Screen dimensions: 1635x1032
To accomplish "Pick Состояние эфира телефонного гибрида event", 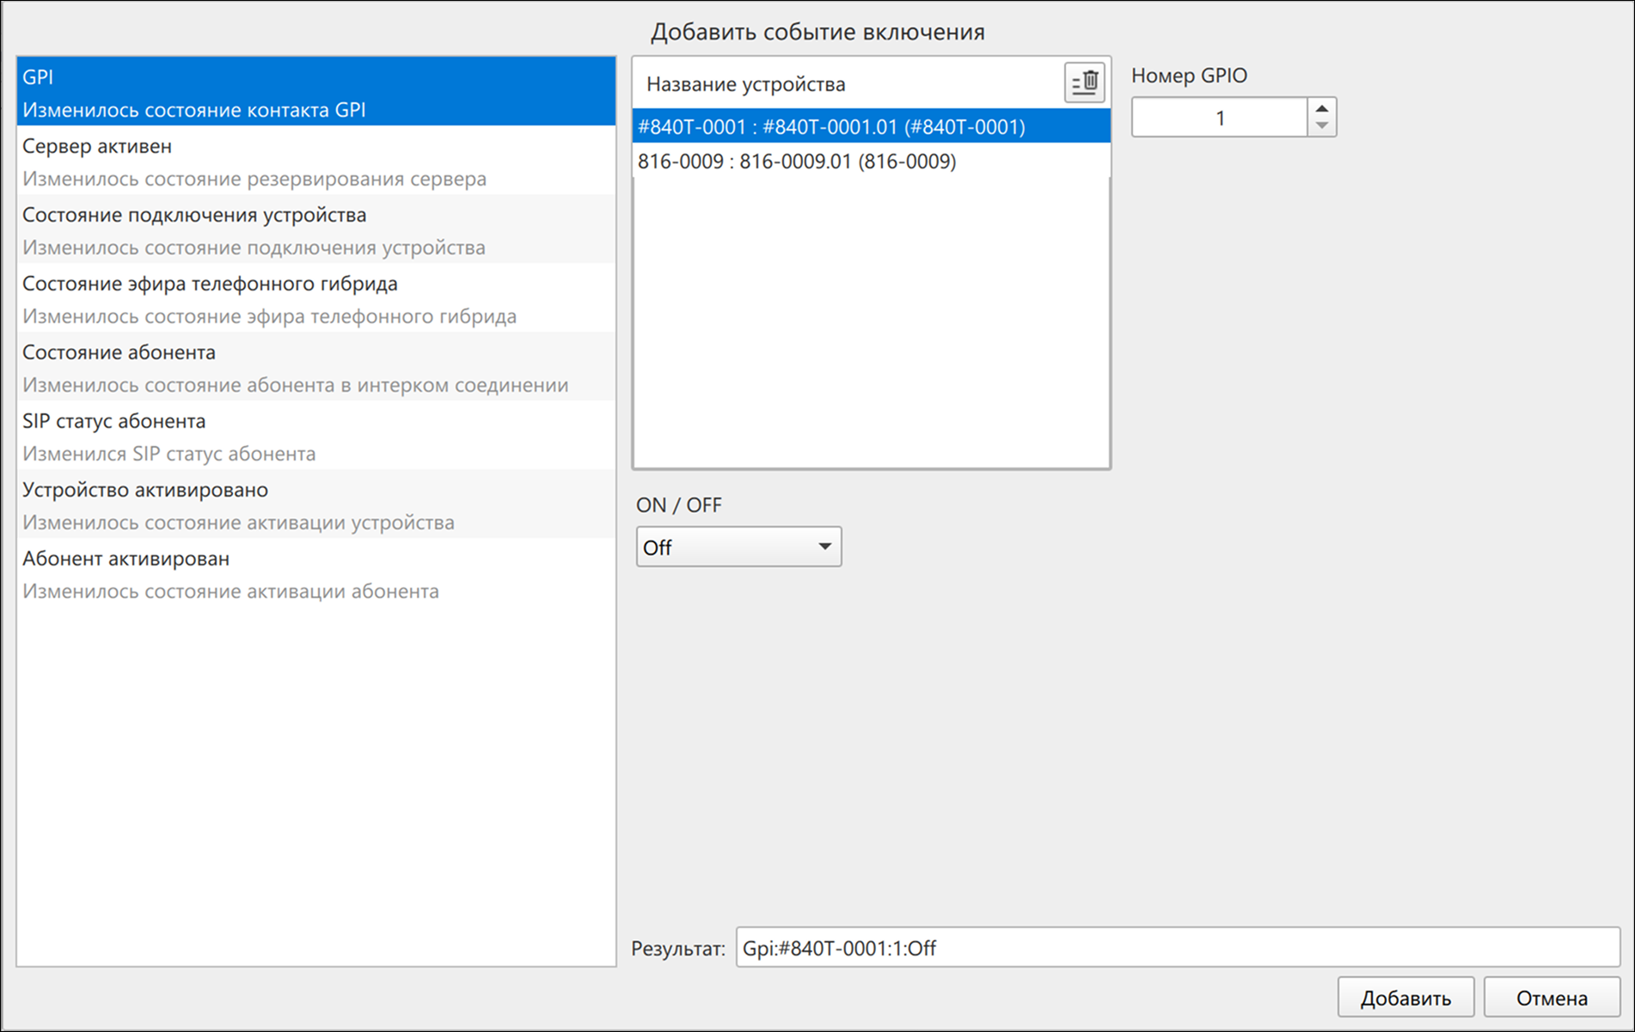I will [x=316, y=299].
